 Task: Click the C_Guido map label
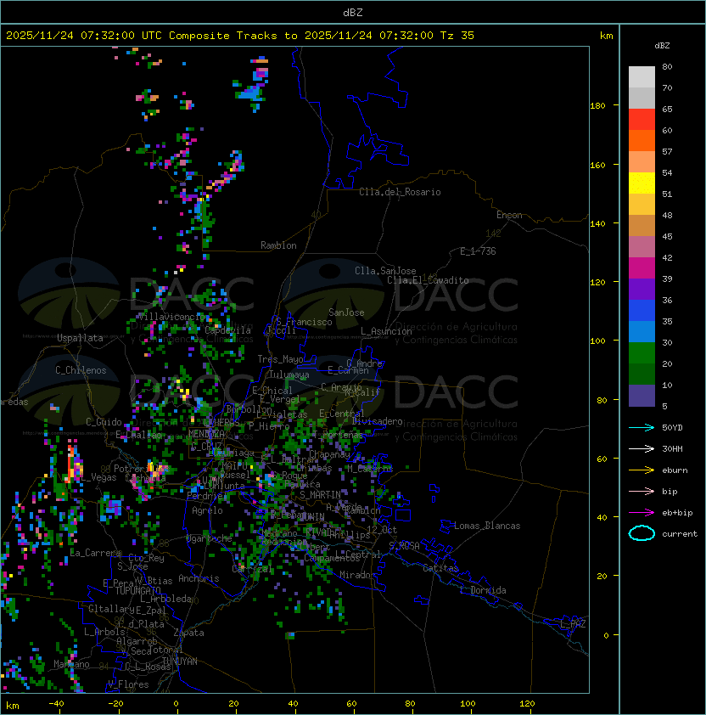[x=104, y=422]
